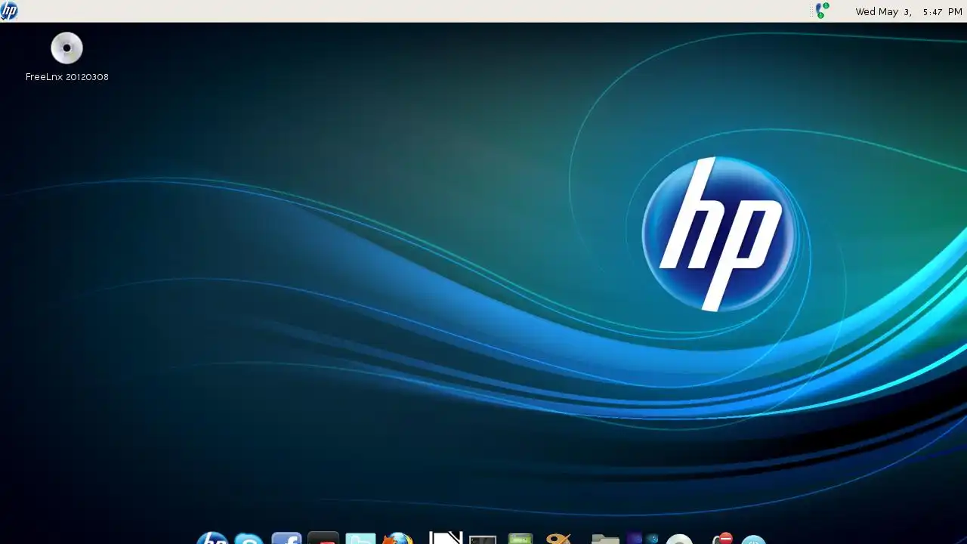This screenshot has height=544, width=967.
Task: Open the Terminal from the dock
Action: point(483,539)
